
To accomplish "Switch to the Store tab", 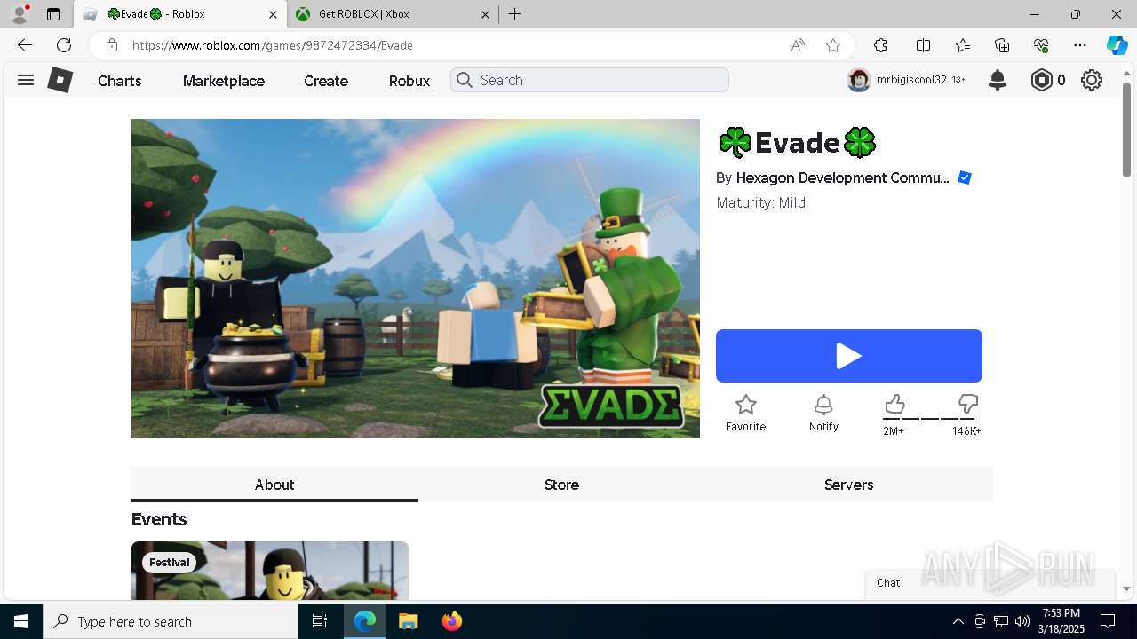I will click(561, 485).
